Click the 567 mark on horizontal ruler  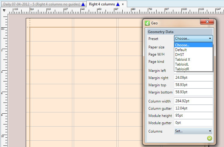[116, 9]
